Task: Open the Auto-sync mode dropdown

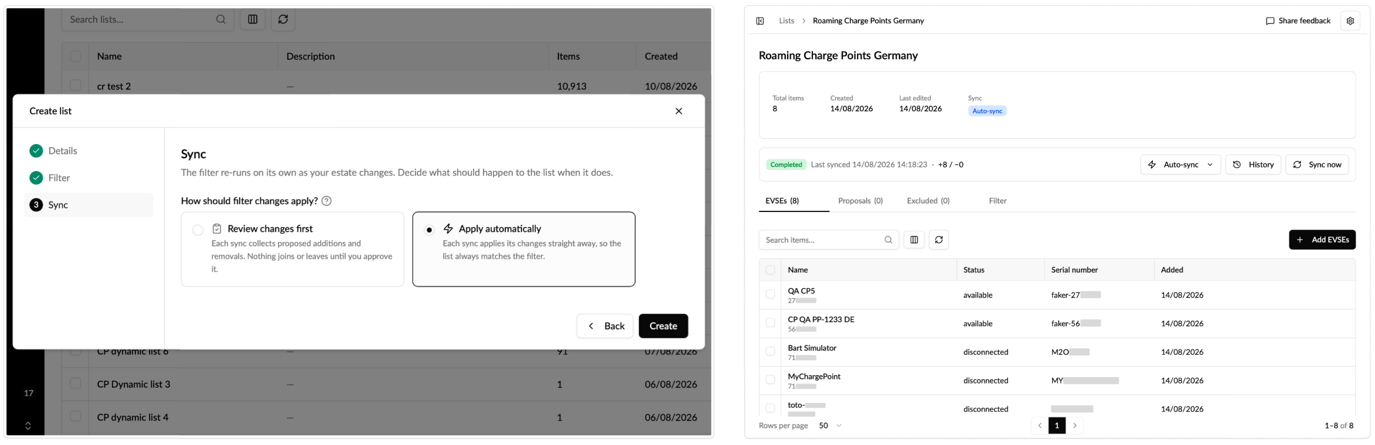Action: click(x=1180, y=165)
